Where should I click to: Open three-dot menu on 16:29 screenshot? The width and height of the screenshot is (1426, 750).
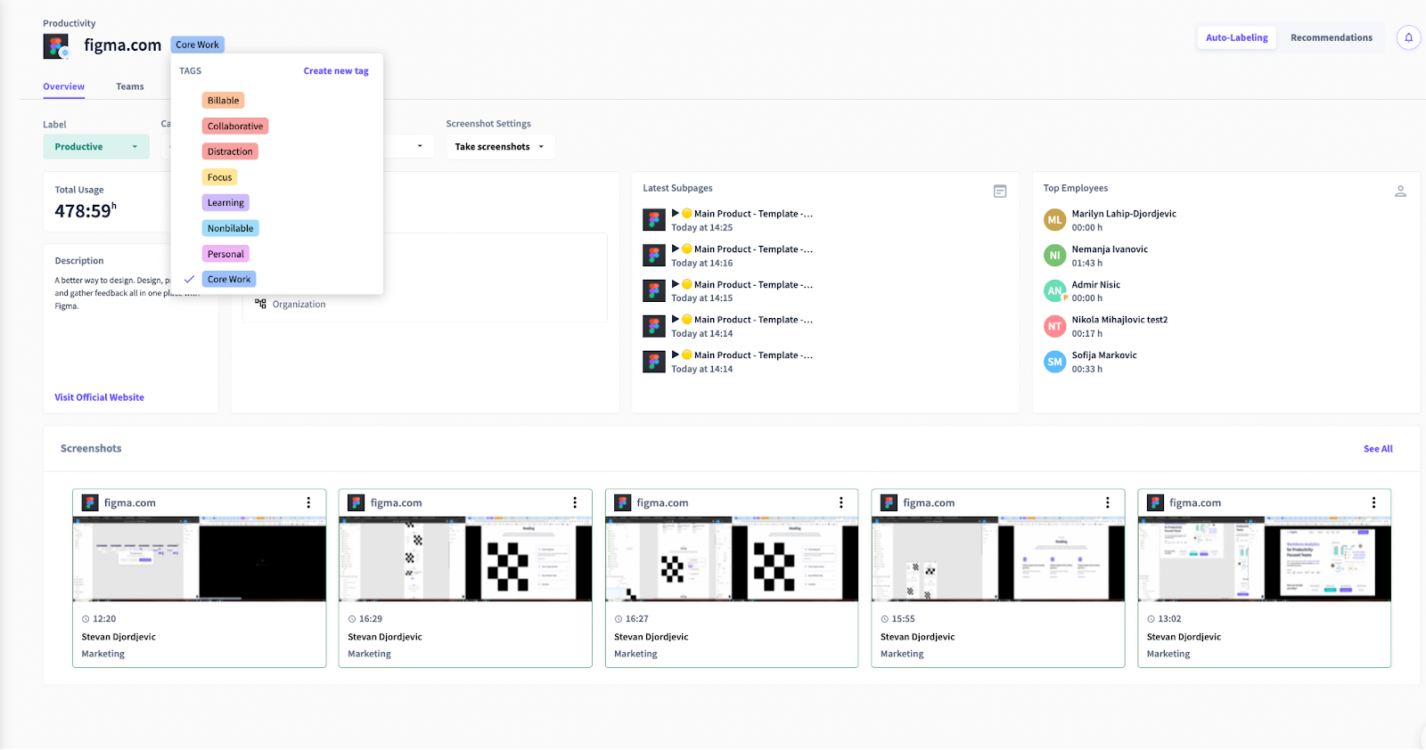(575, 503)
